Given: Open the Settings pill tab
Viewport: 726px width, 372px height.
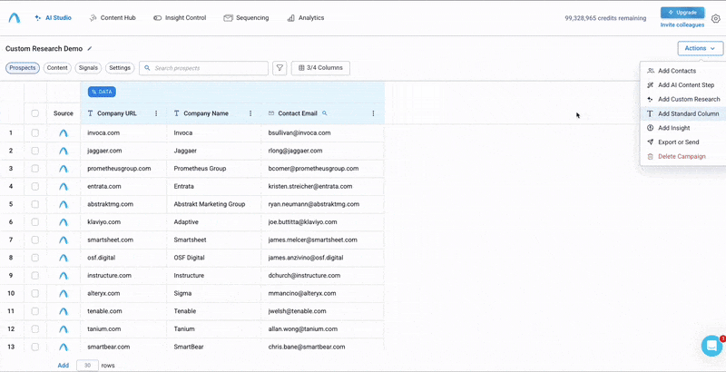Looking at the screenshot, I should click(120, 68).
